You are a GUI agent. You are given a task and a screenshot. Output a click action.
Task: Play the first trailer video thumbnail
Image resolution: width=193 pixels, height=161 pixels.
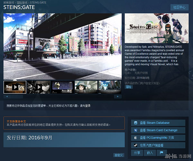pos(14,87)
